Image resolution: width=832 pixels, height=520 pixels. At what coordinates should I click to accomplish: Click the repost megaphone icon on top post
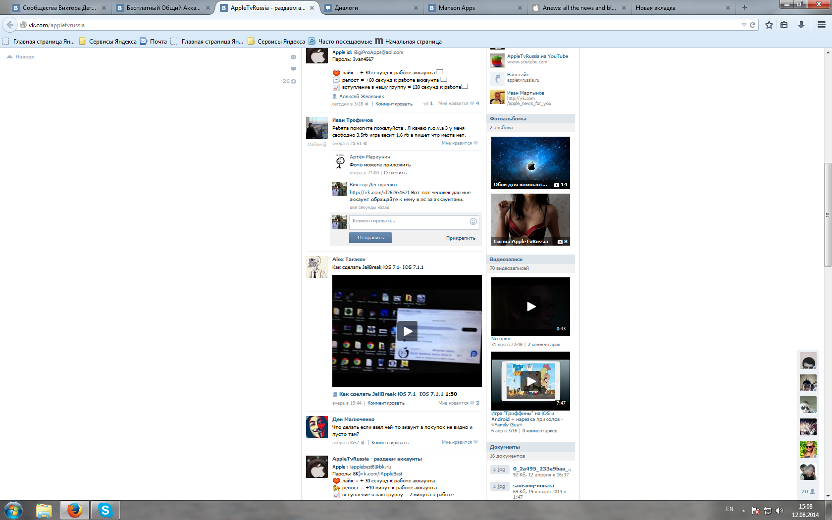click(426, 104)
